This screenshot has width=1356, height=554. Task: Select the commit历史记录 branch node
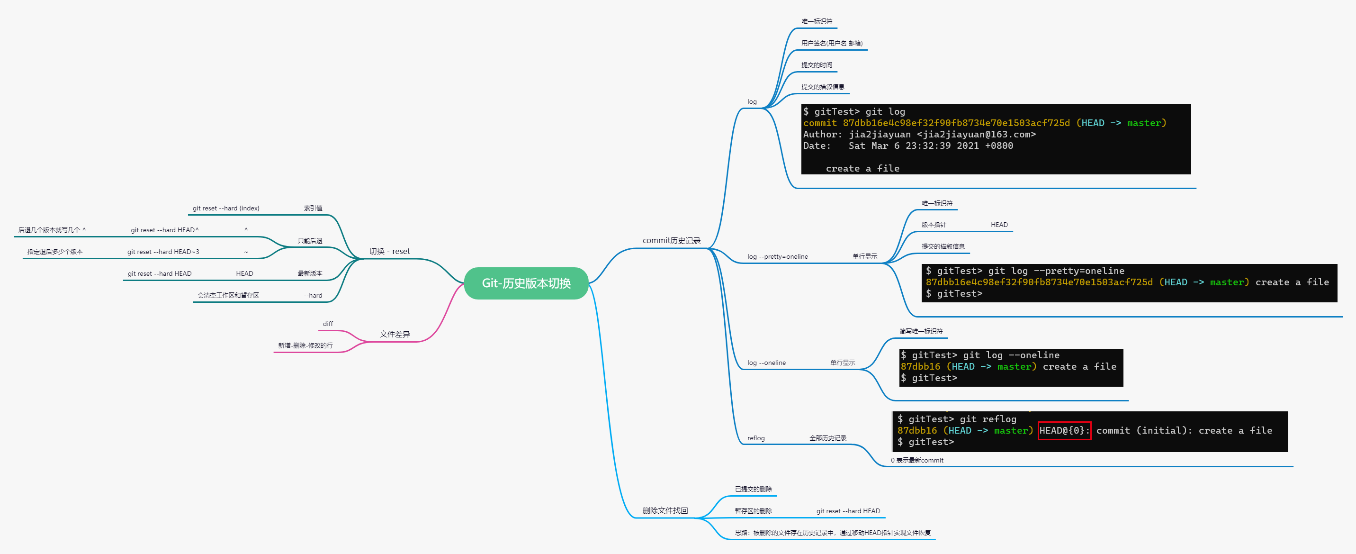pos(671,241)
